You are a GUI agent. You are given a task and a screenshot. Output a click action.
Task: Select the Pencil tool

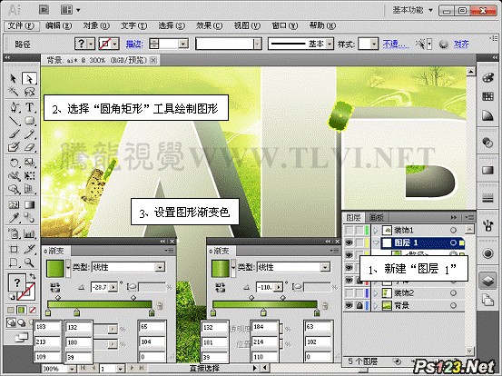pyautogui.click(x=29, y=134)
